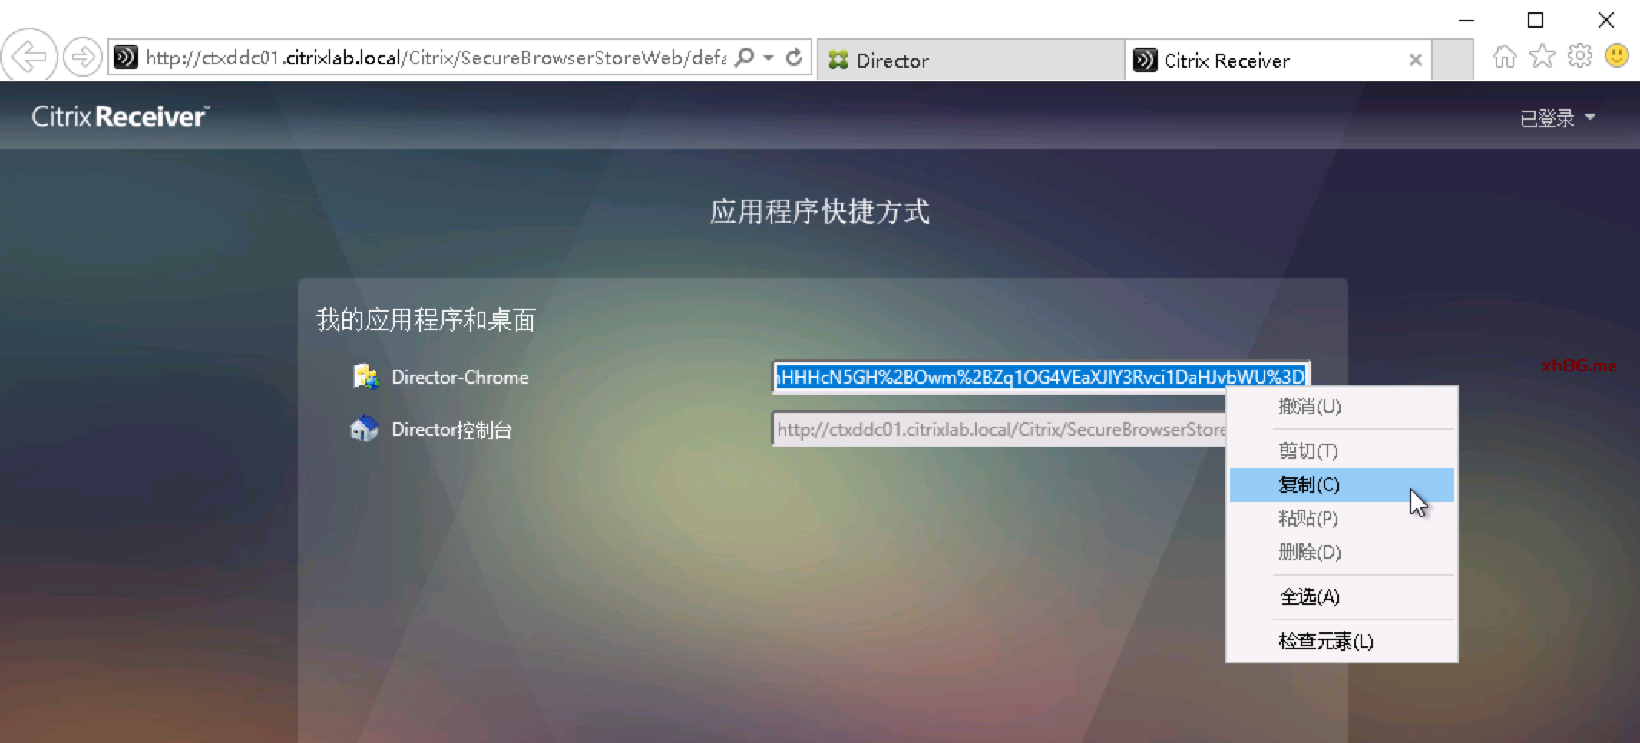Choose 全选(A) from the context menu
This screenshot has width=1640, height=743.
(1309, 597)
